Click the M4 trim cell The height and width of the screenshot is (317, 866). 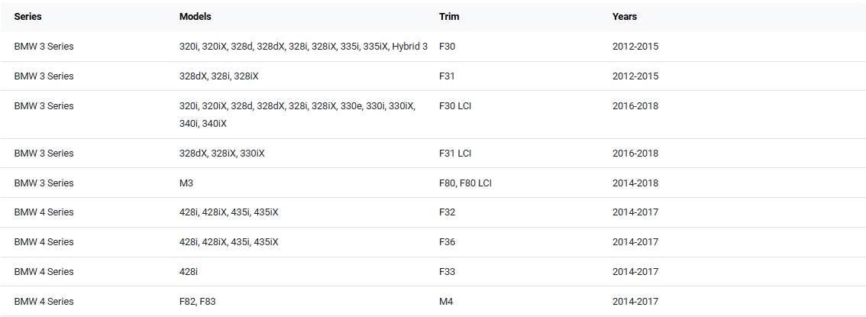click(x=446, y=302)
